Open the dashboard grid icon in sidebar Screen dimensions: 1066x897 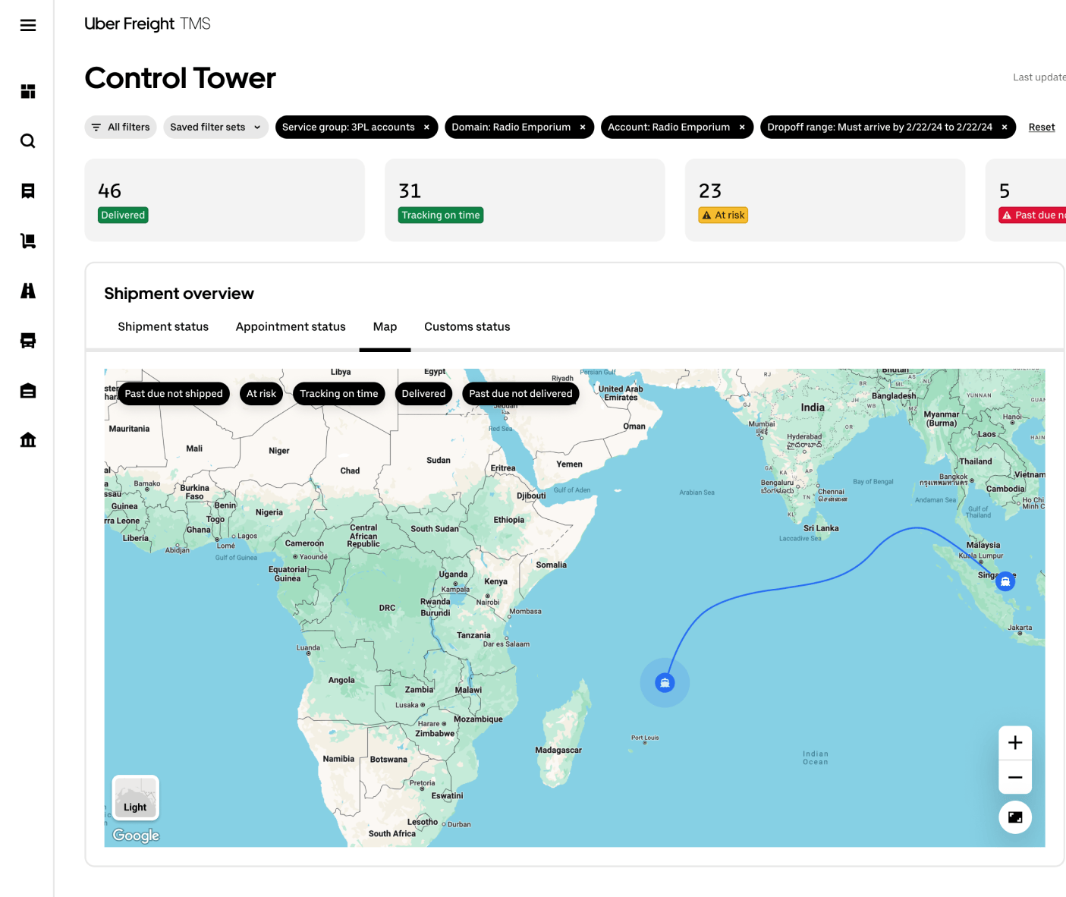(x=28, y=91)
